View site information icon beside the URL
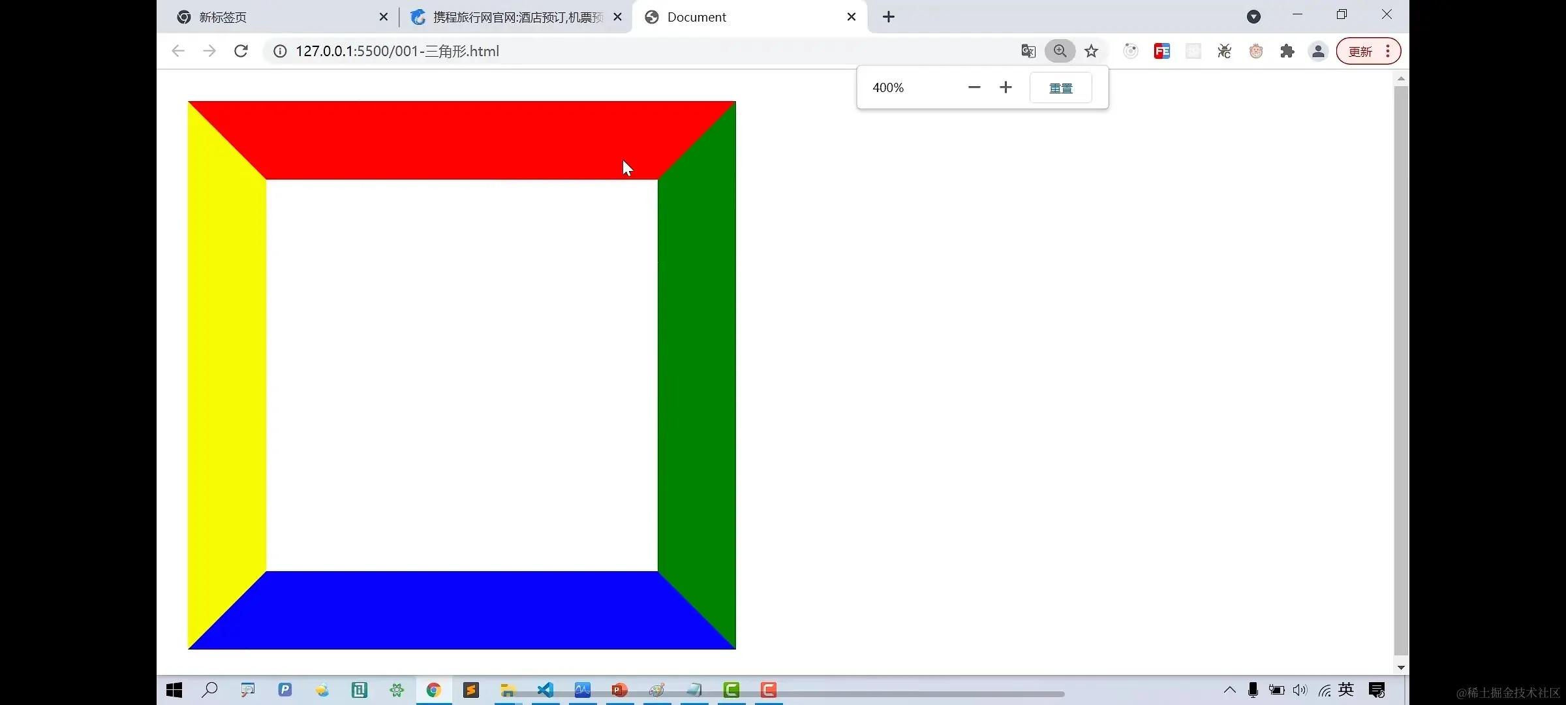 [280, 51]
